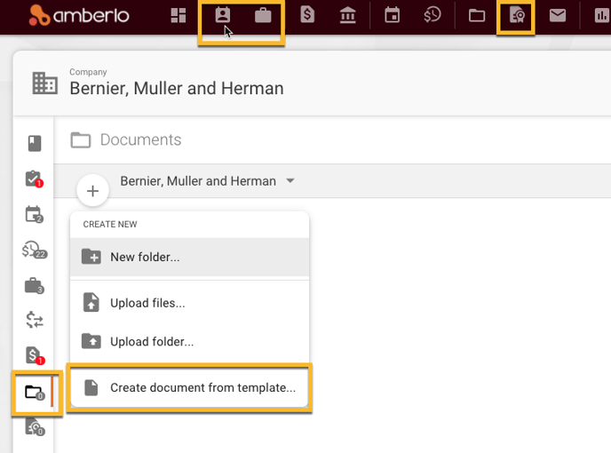Click the Company label text

click(88, 72)
